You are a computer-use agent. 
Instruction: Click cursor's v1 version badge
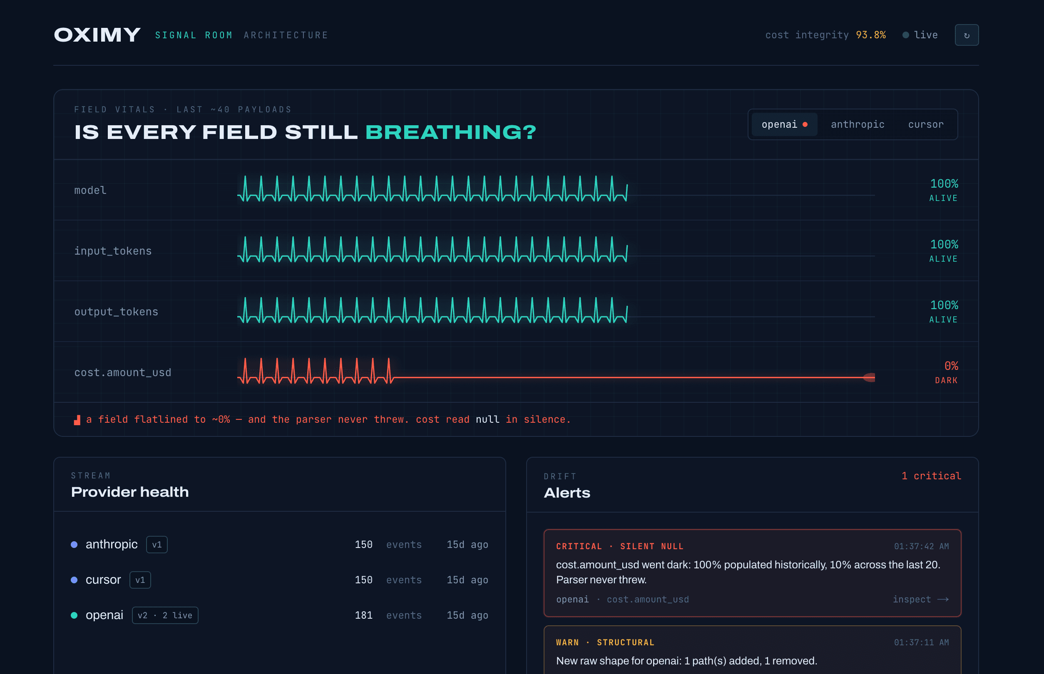140,580
